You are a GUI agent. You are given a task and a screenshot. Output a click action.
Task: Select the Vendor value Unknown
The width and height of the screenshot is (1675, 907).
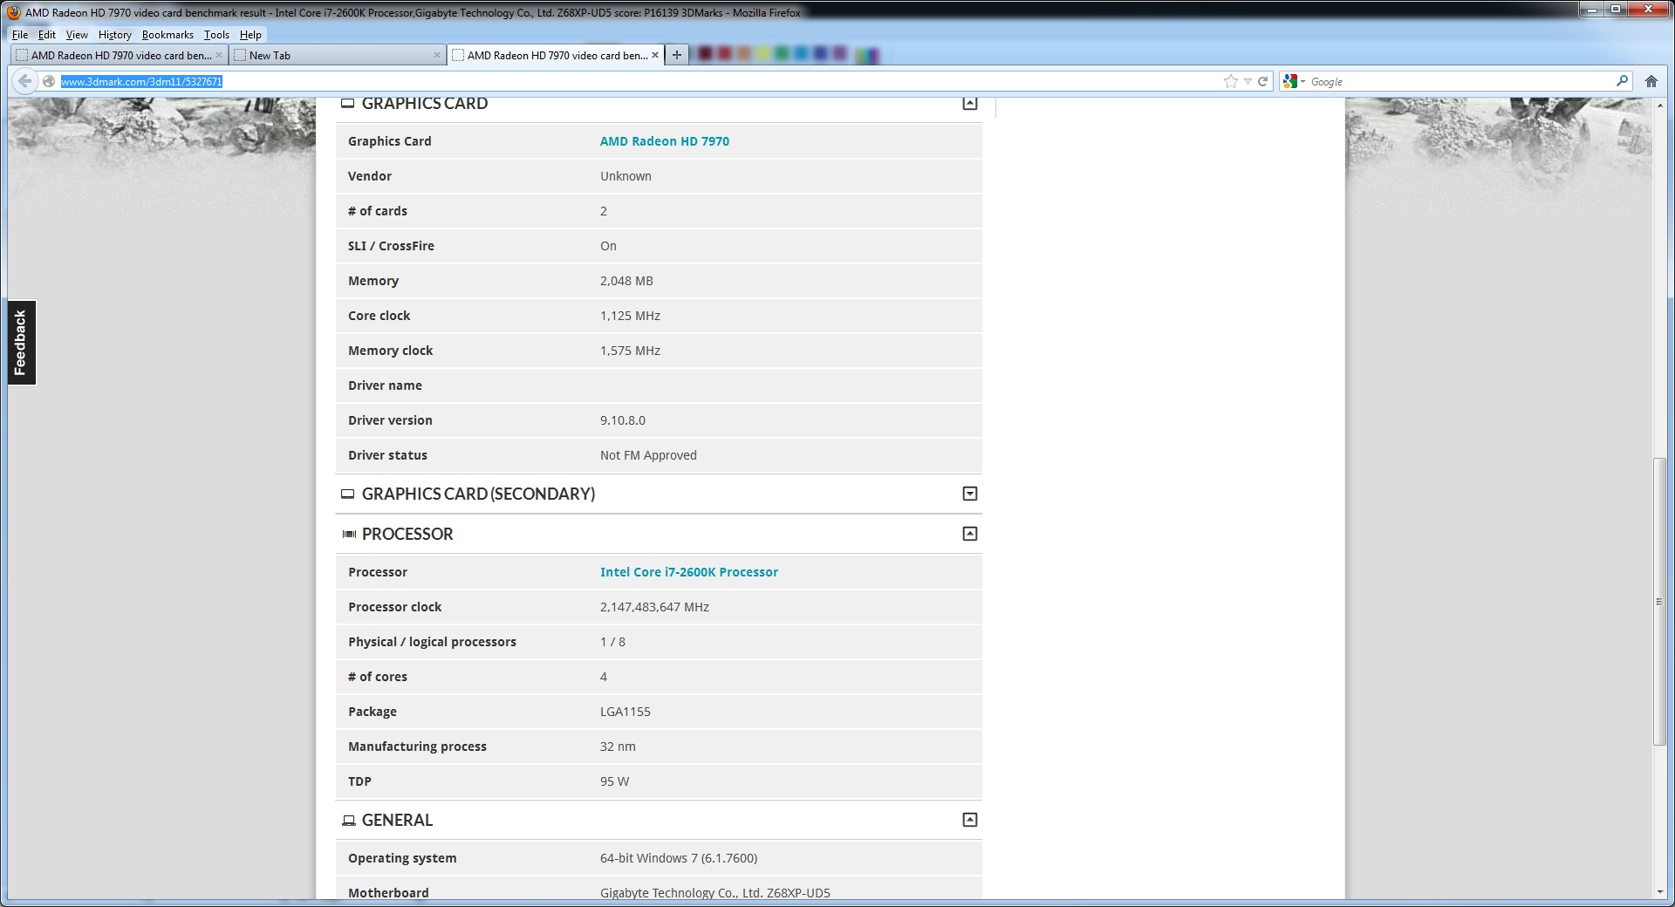(x=626, y=176)
